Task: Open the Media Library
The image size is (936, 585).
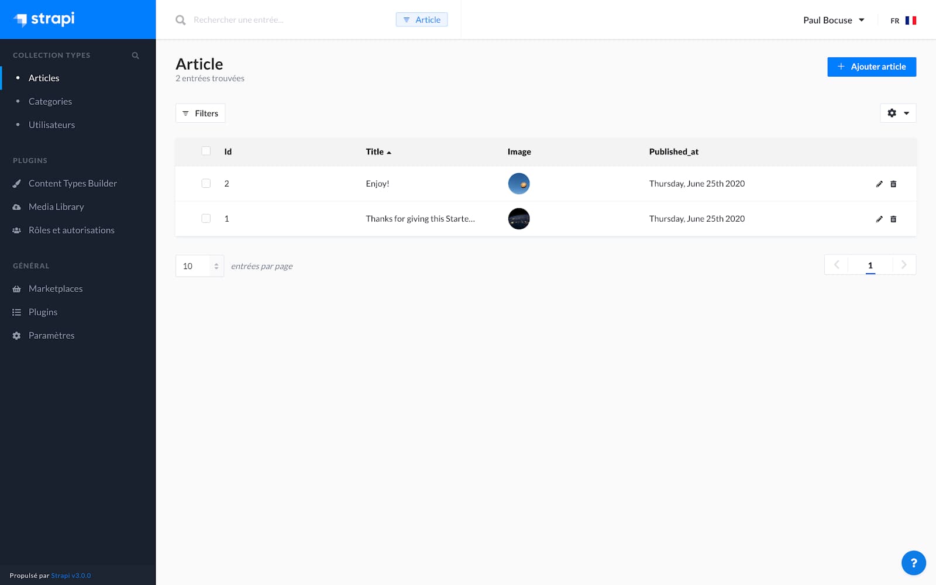Action: tap(56, 207)
